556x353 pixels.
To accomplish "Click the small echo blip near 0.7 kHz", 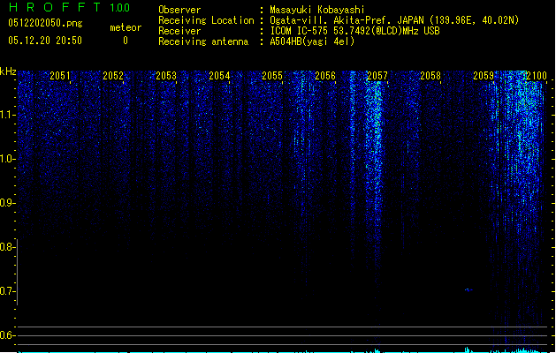I will 468,289.
